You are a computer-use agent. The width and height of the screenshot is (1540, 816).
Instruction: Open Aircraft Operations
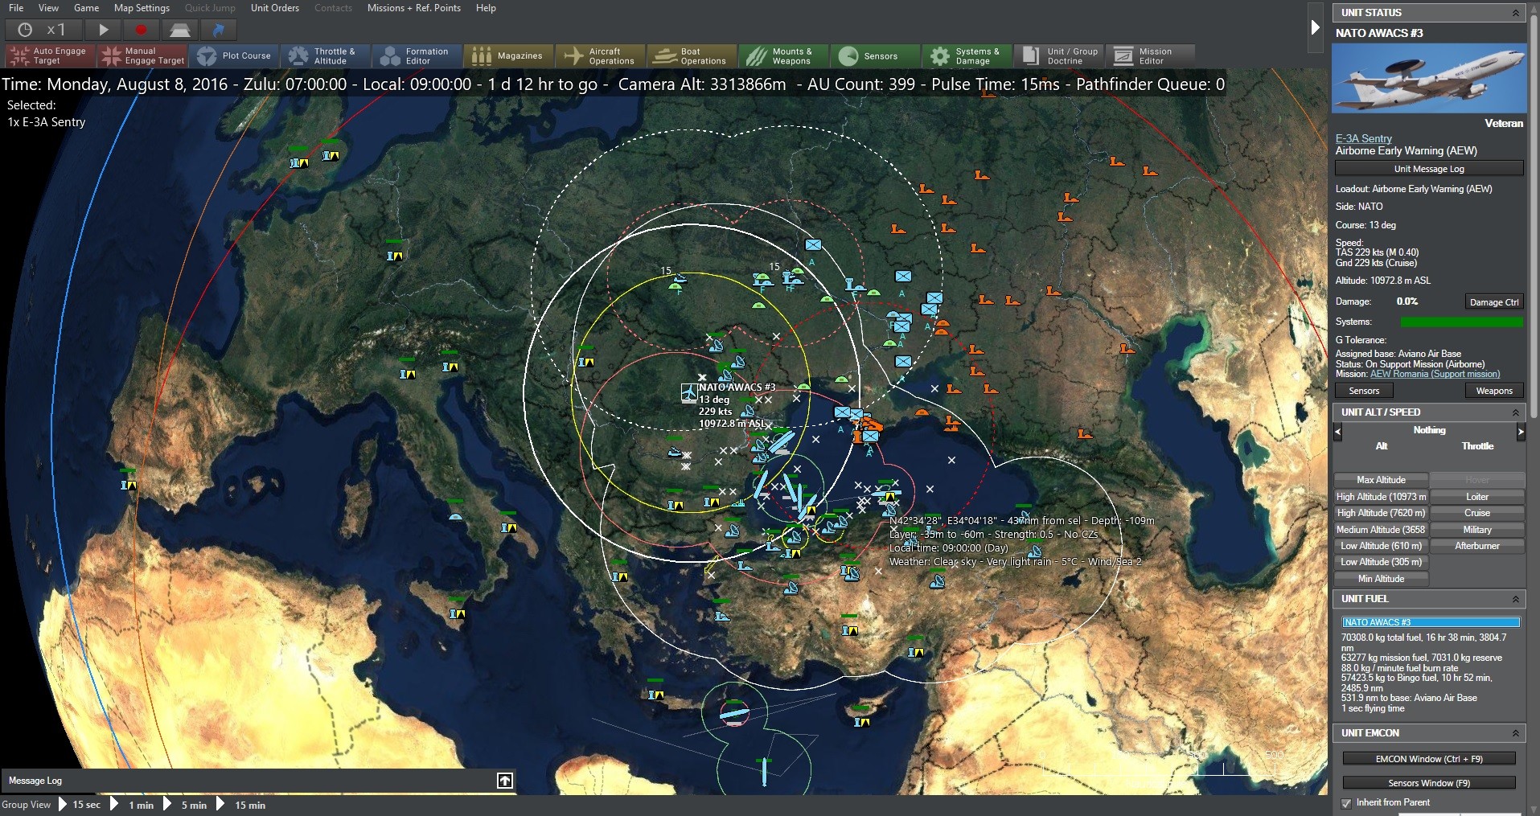pyautogui.click(x=600, y=55)
